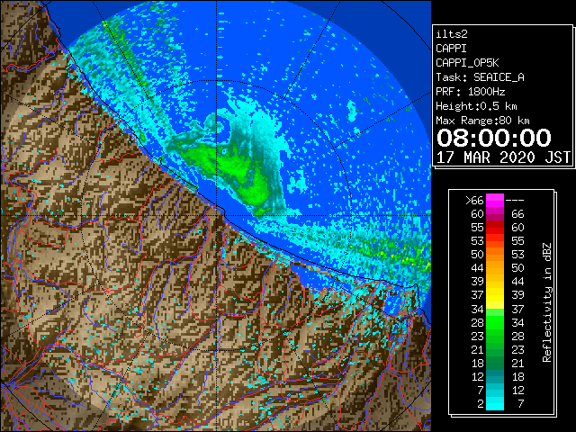This screenshot has width=576, height=432.
Task: Pick the orange 50–53 dBZ swatch
Action: pyautogui.click(x=495, y=255)
